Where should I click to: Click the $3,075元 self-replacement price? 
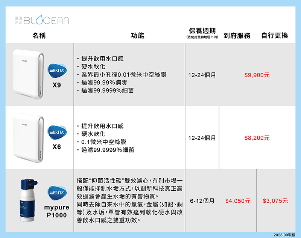click(x=275, y=201)
